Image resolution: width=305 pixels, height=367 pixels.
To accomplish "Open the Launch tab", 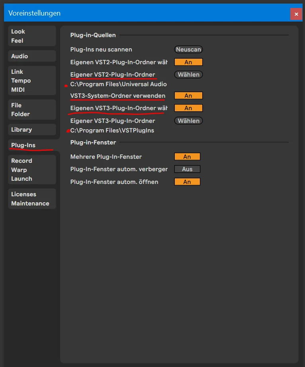I will (22, 179).
